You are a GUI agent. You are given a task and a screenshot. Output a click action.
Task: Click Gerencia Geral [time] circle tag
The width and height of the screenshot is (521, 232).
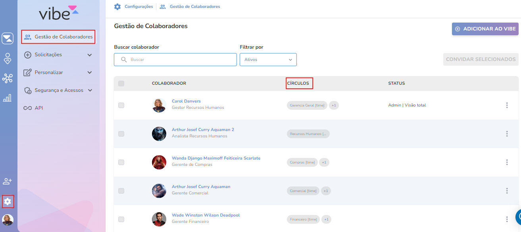(x=307, y=105)
